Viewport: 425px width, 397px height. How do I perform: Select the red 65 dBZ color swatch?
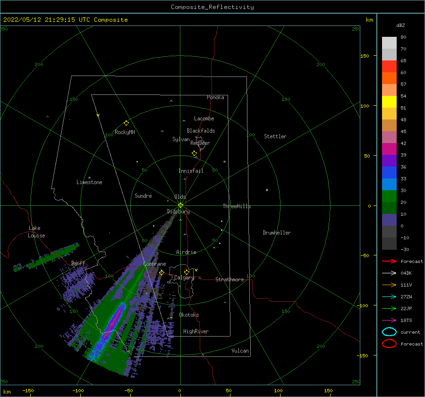[389, 67]
